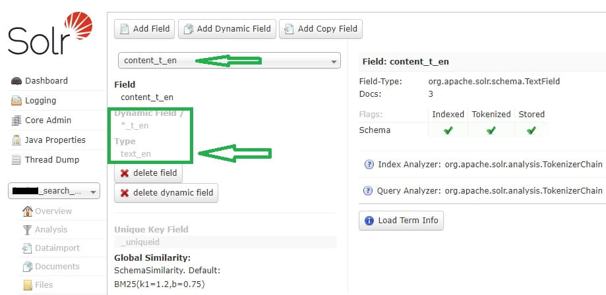Click the Schema Indexed checkmark
The image size is (606, 295).
[448, 130]
